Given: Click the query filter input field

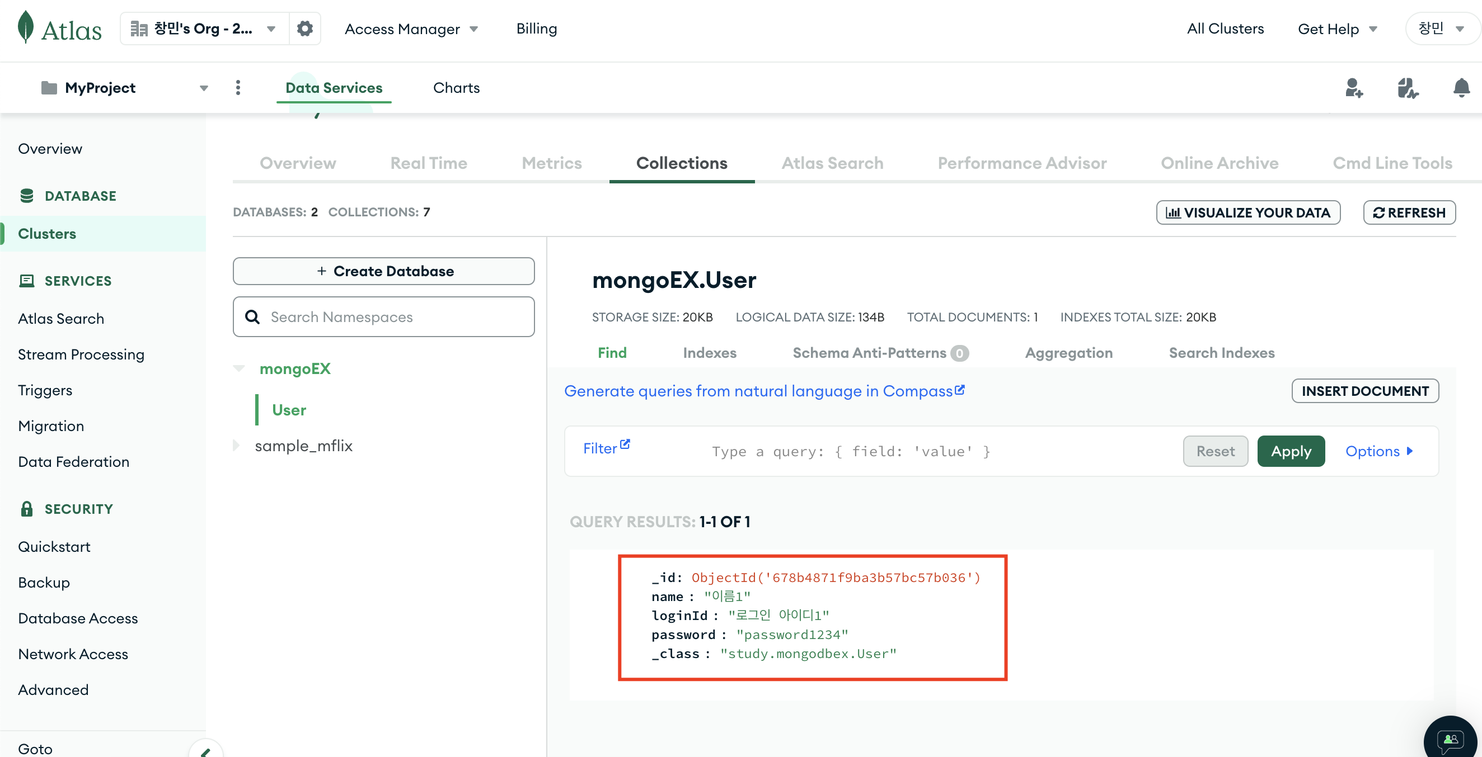Looking at the screenshot, I should (x=921, y=451).
